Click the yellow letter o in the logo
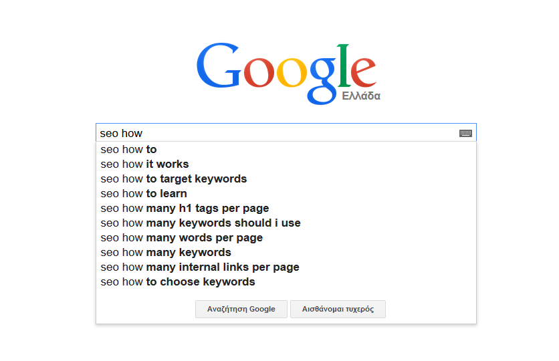 [x=292, y=72]
